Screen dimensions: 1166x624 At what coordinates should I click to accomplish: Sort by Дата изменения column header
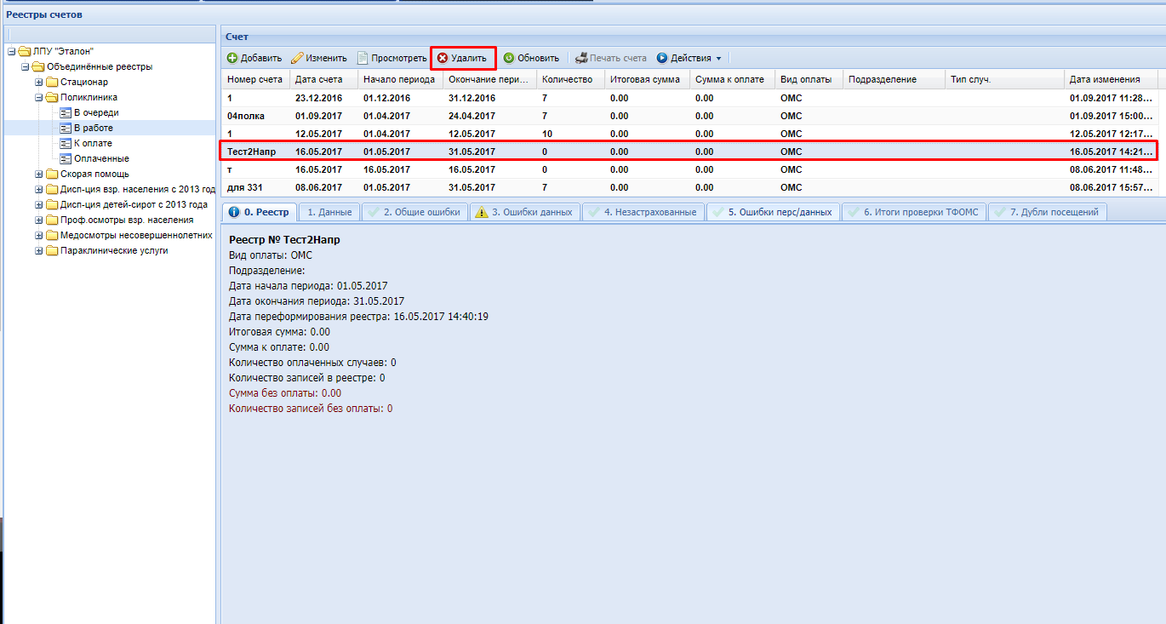pos(1111,79)
